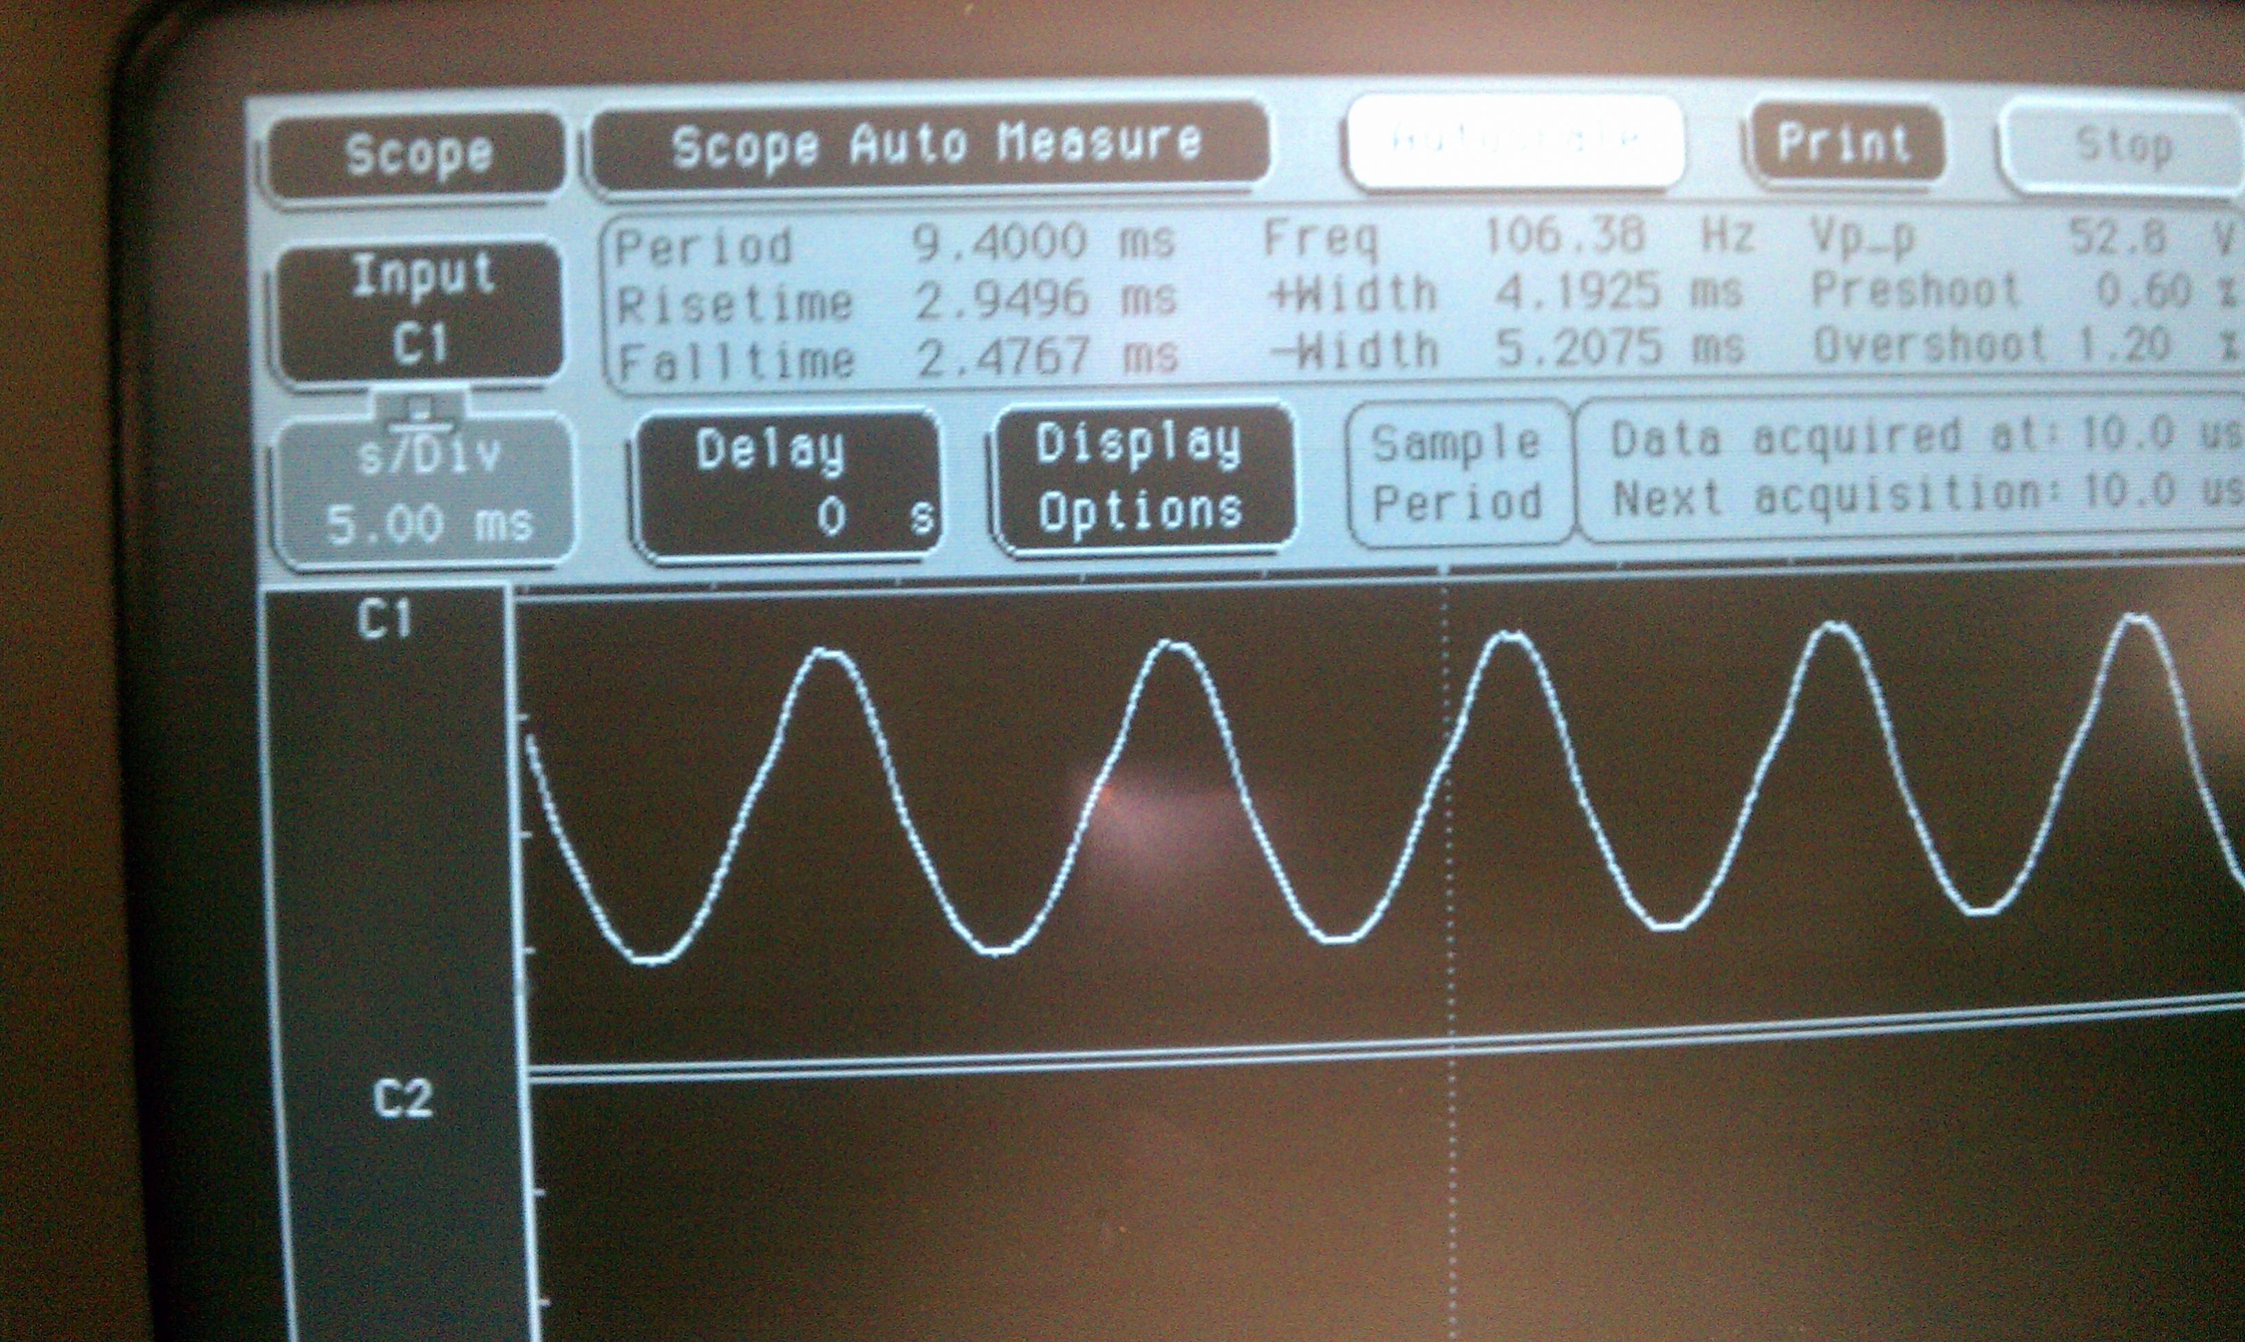Select the Delay 0 s field
This screenshot has height=1342, width=2245.
coord(788,484)
